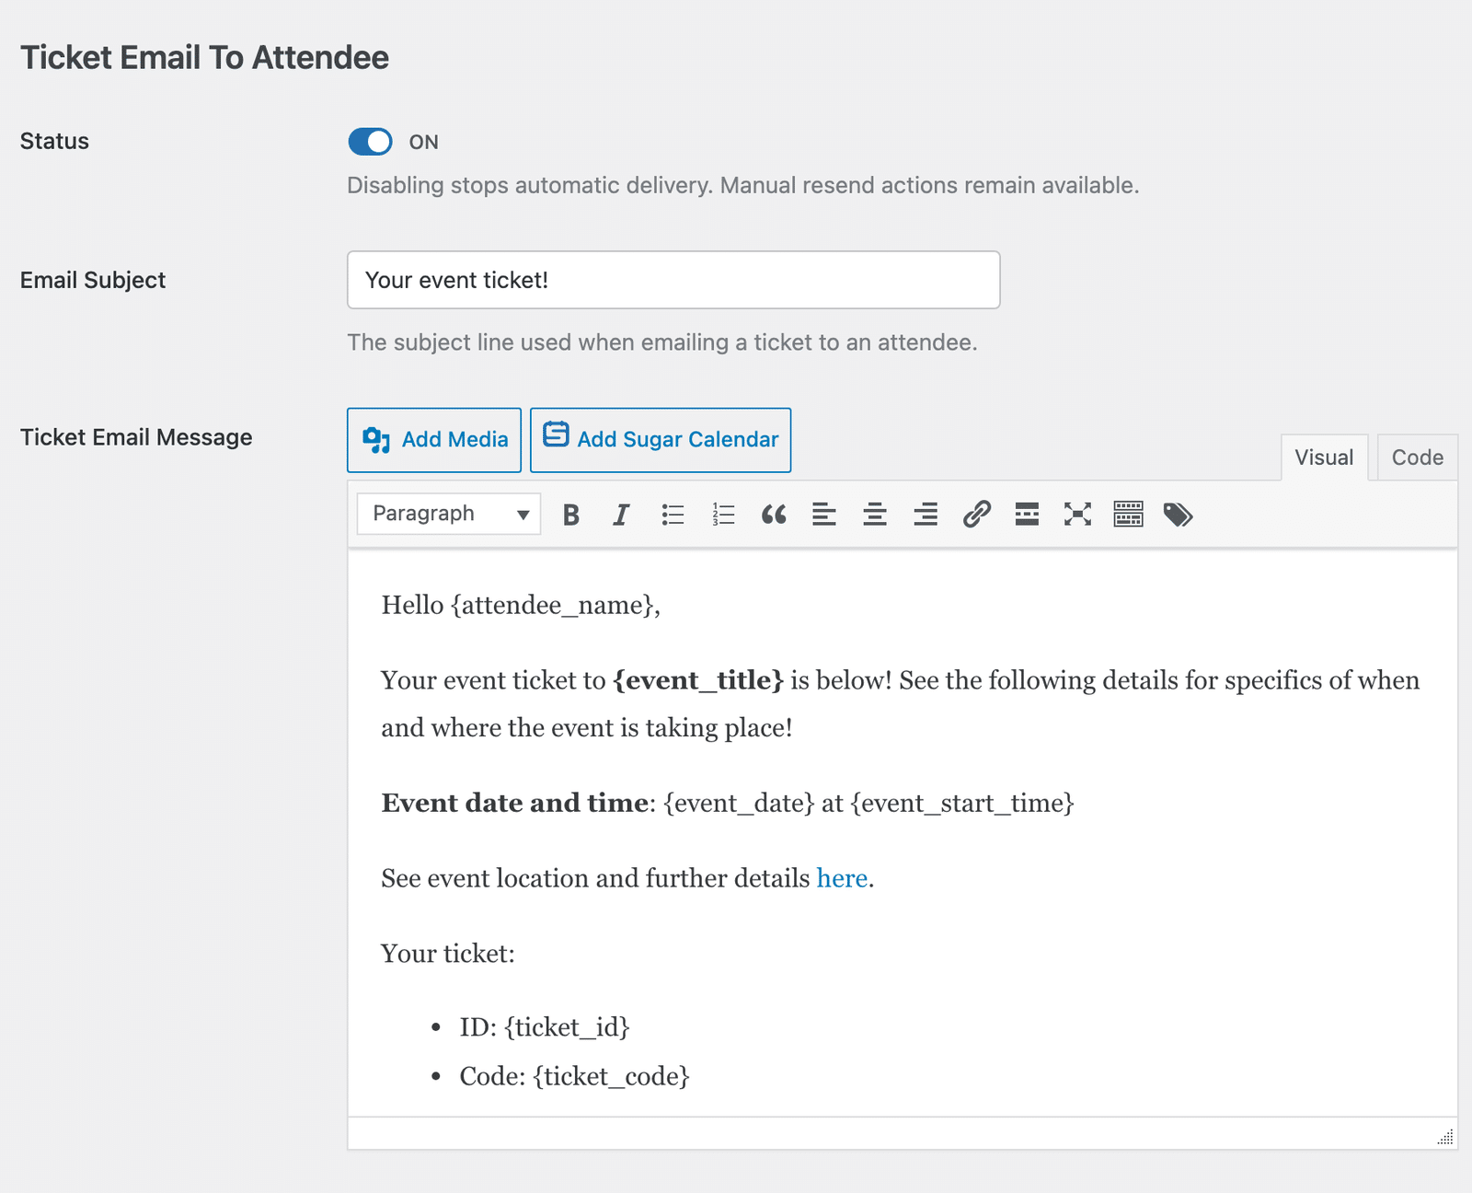Click the 'Your ticket:' line
The height and width of the screenshot is (1193, 1472).
coord(448,954)
